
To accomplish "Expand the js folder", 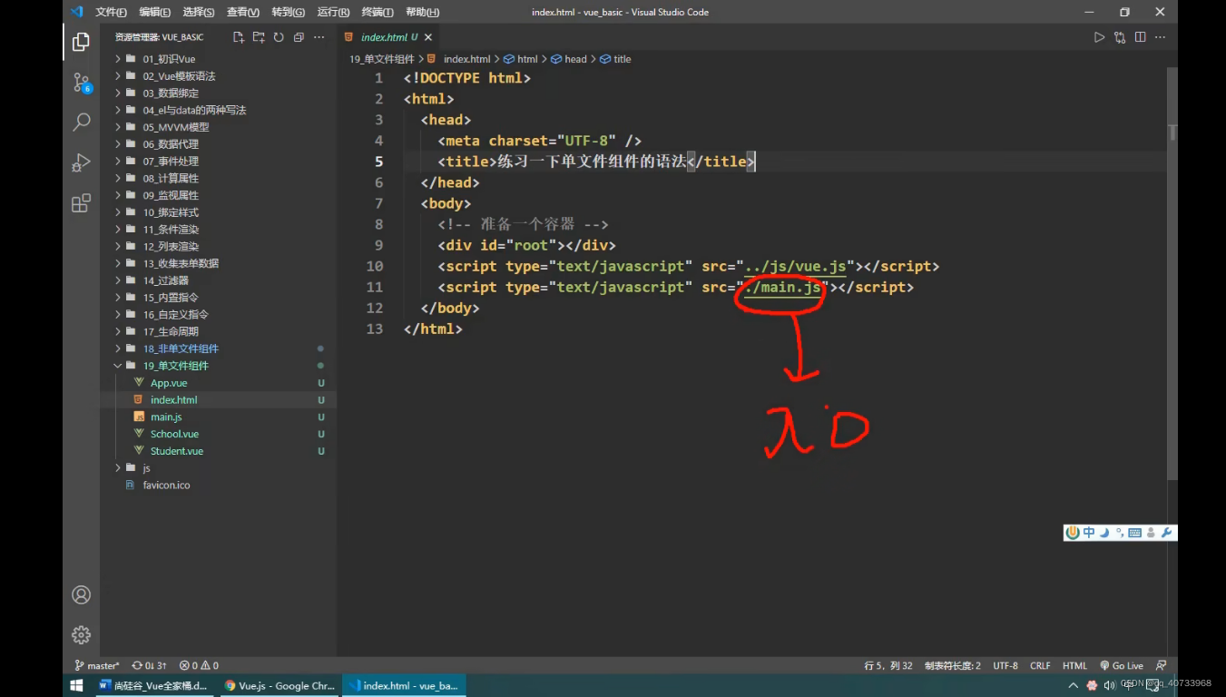I will 218,467.
